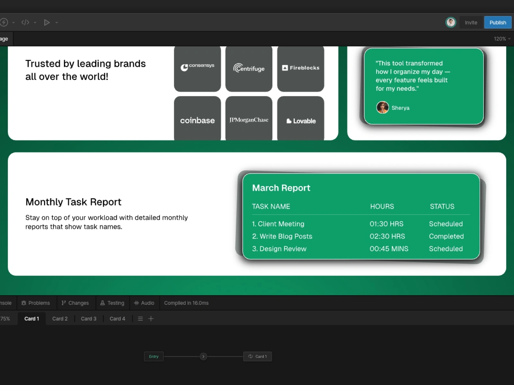
Task: Open the Problems tab
Action: (36, 303)
